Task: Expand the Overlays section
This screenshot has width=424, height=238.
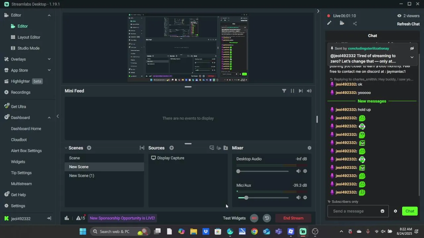Action: coord(49,59)
